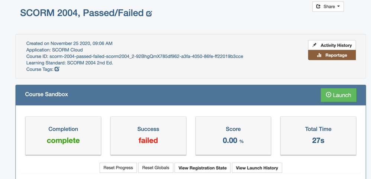Image resolution: width=371 pixels, height=179 pixels.
Task: Click the Reset Globals button
Action: 156,167
